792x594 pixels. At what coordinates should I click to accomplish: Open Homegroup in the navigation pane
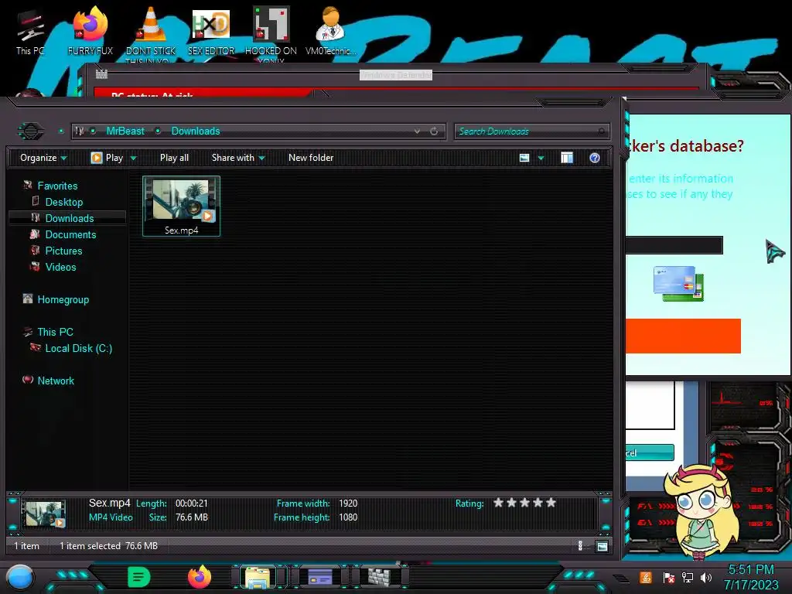pos(63,299)
